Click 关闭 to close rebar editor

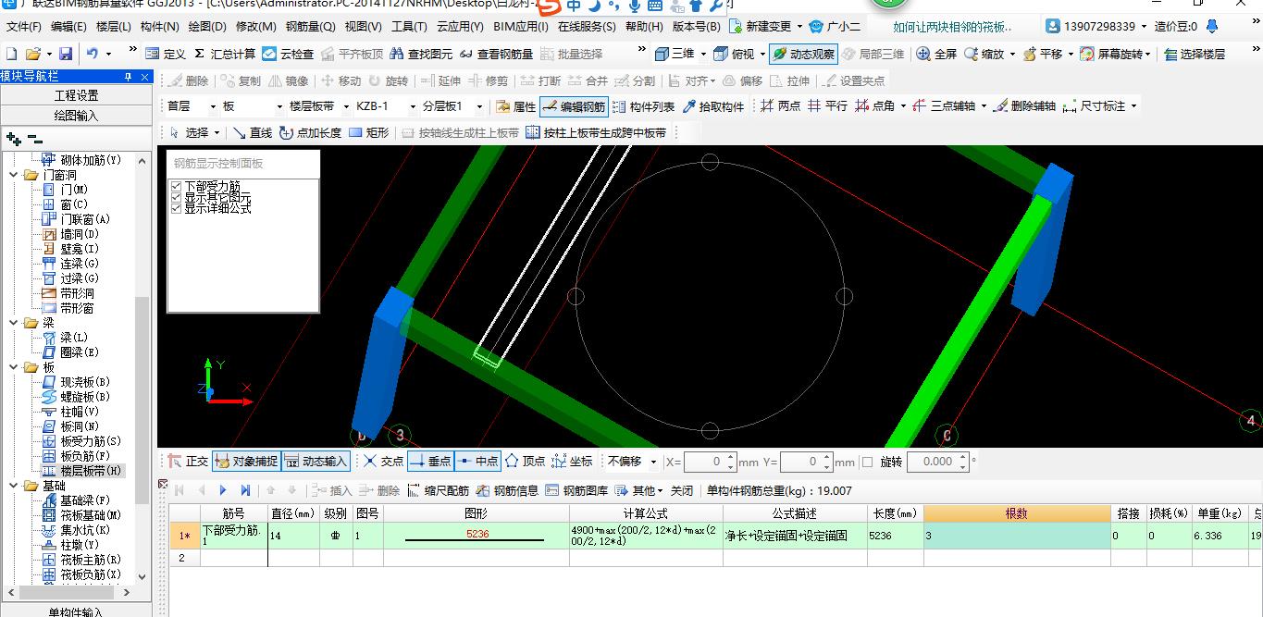tap(681, 490)
